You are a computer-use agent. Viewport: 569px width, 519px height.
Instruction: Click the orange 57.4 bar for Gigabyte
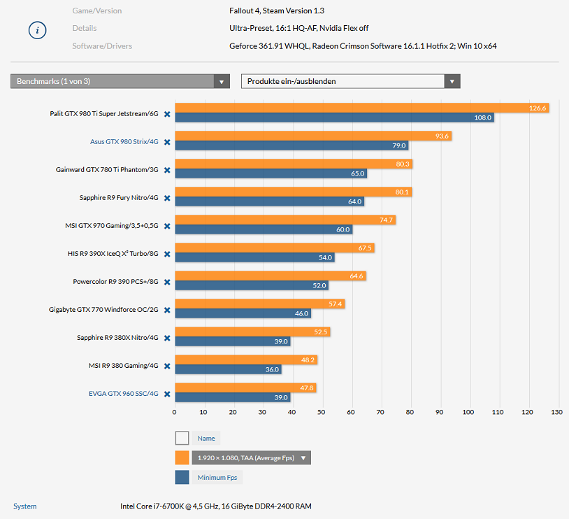click(x=260, y=304)
